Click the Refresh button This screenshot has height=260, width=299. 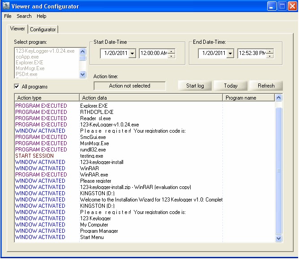[266, 86]
